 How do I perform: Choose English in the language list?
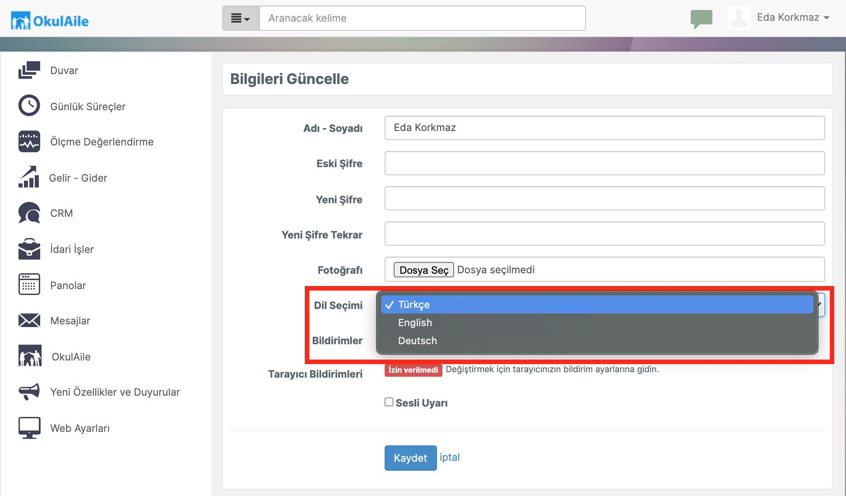pos(597,323)
